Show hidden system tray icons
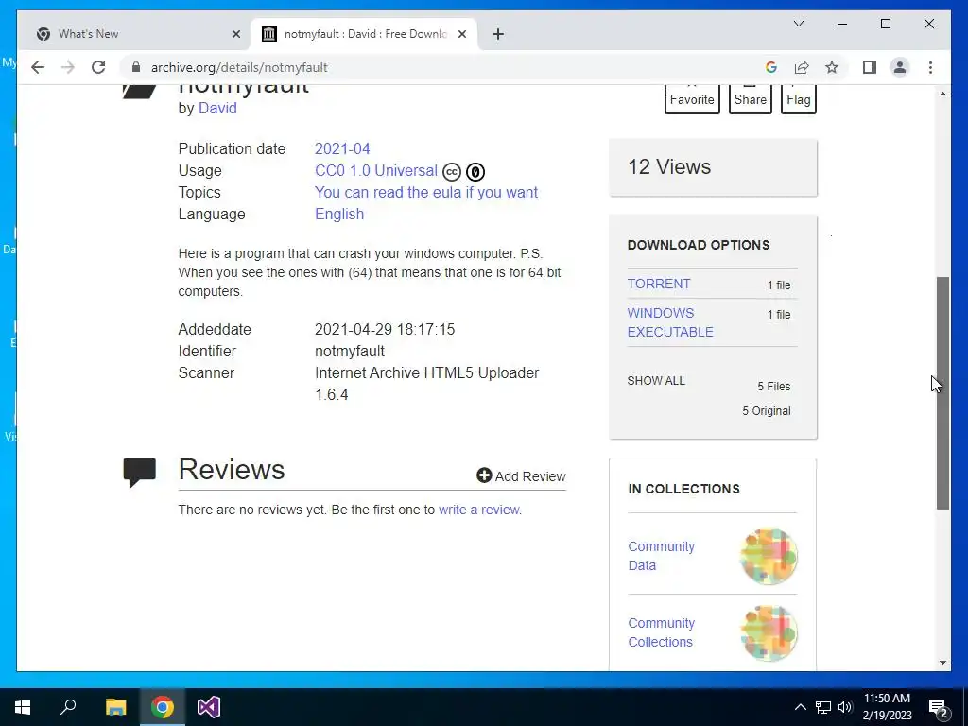968x726 pixels. pos(800,707)
